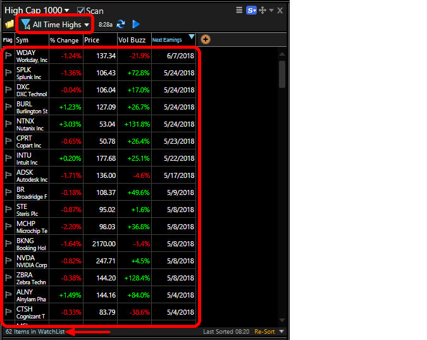This screenshot has height=340, width=427.
Task: Flag the WDAY row
Action: (8, 56)
